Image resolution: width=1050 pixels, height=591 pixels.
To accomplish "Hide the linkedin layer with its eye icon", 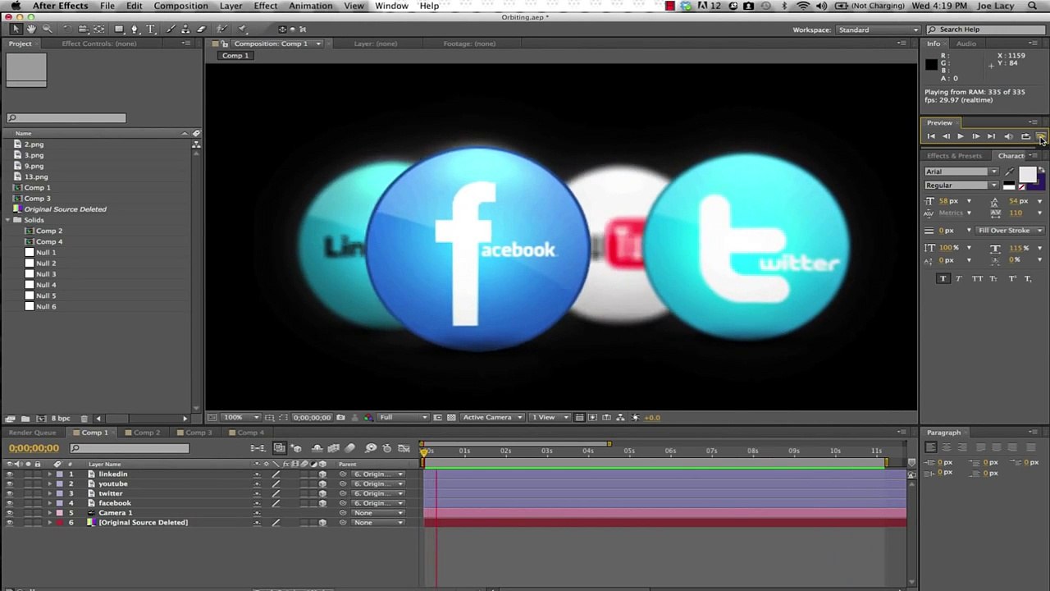I will point(10,474).
